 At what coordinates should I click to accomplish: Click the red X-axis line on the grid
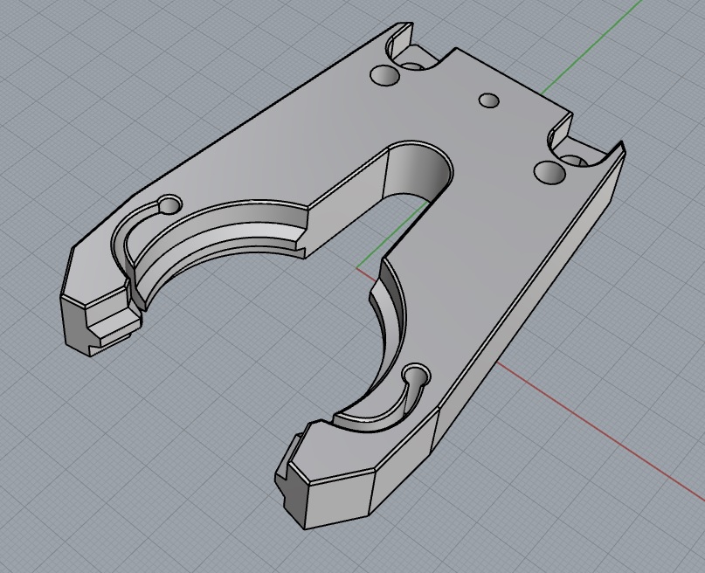(603, 429)
